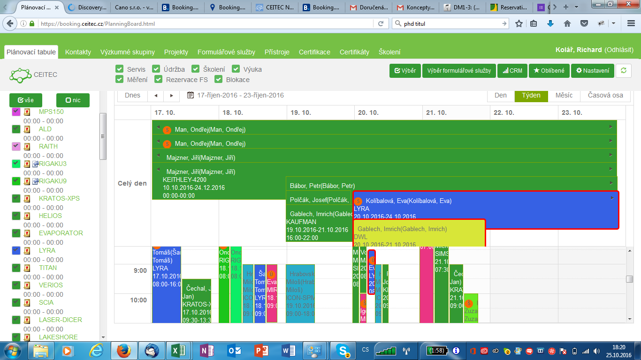Image resolution: width=641 pixels, height=360 pixels.
Task: Expand left arrow on first Man, Ondřej event
Action: pos(158,127)
